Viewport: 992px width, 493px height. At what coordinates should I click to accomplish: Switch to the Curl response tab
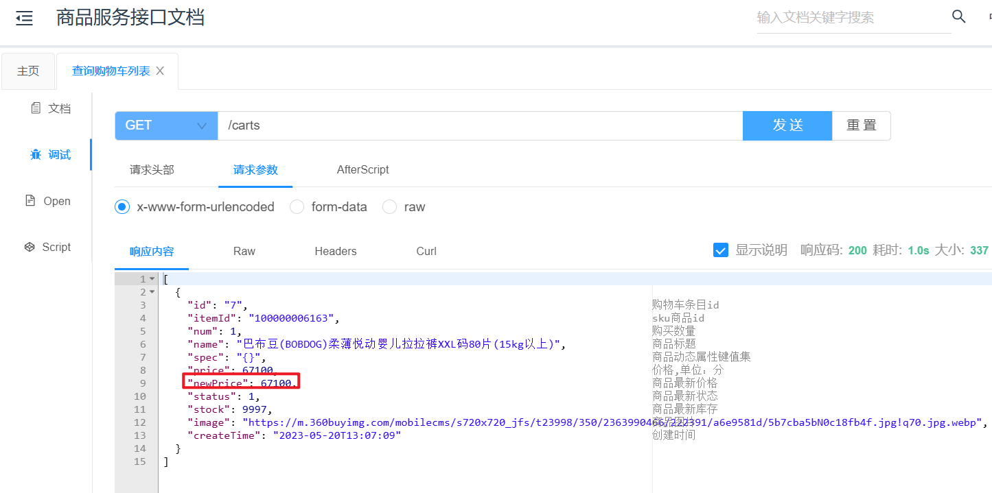(426, 251)
